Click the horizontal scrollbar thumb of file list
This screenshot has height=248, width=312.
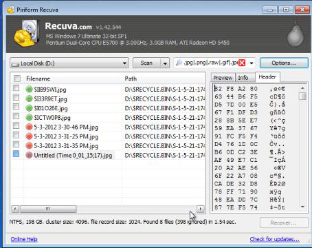coord(48,209)
